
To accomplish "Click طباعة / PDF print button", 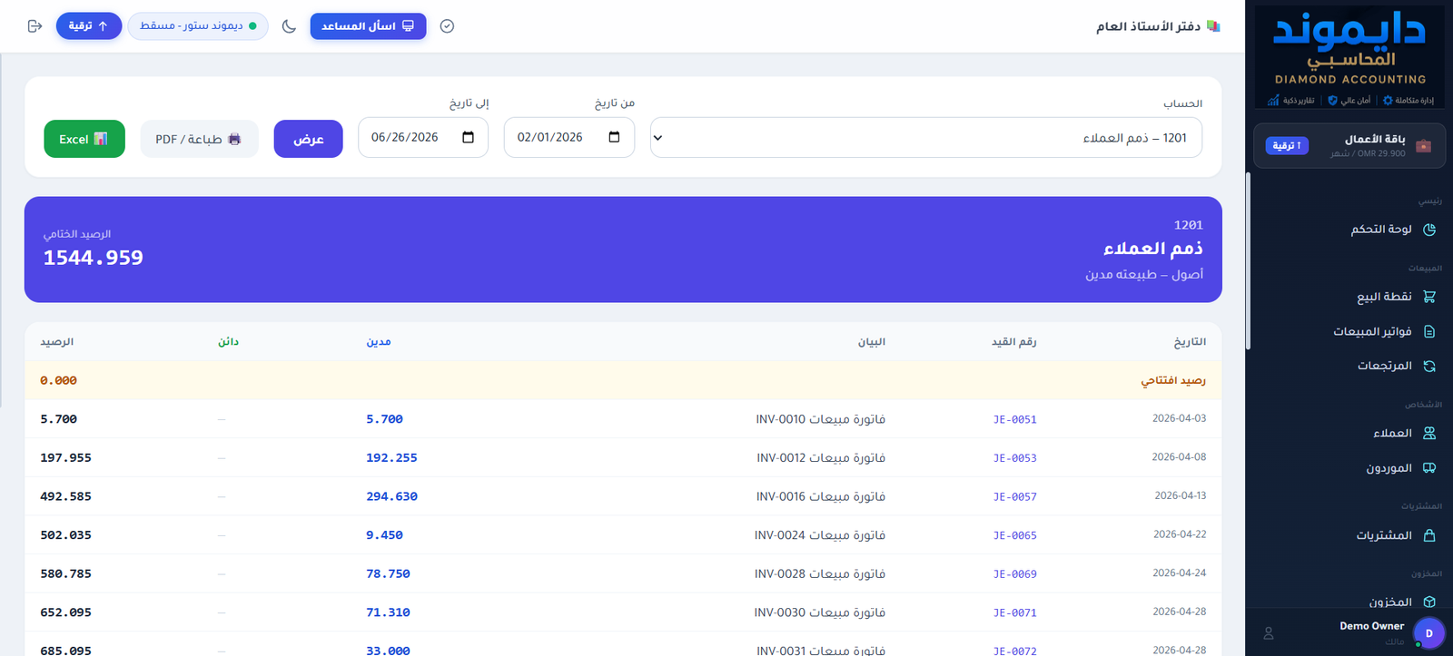I will click(x=199, y=139).
